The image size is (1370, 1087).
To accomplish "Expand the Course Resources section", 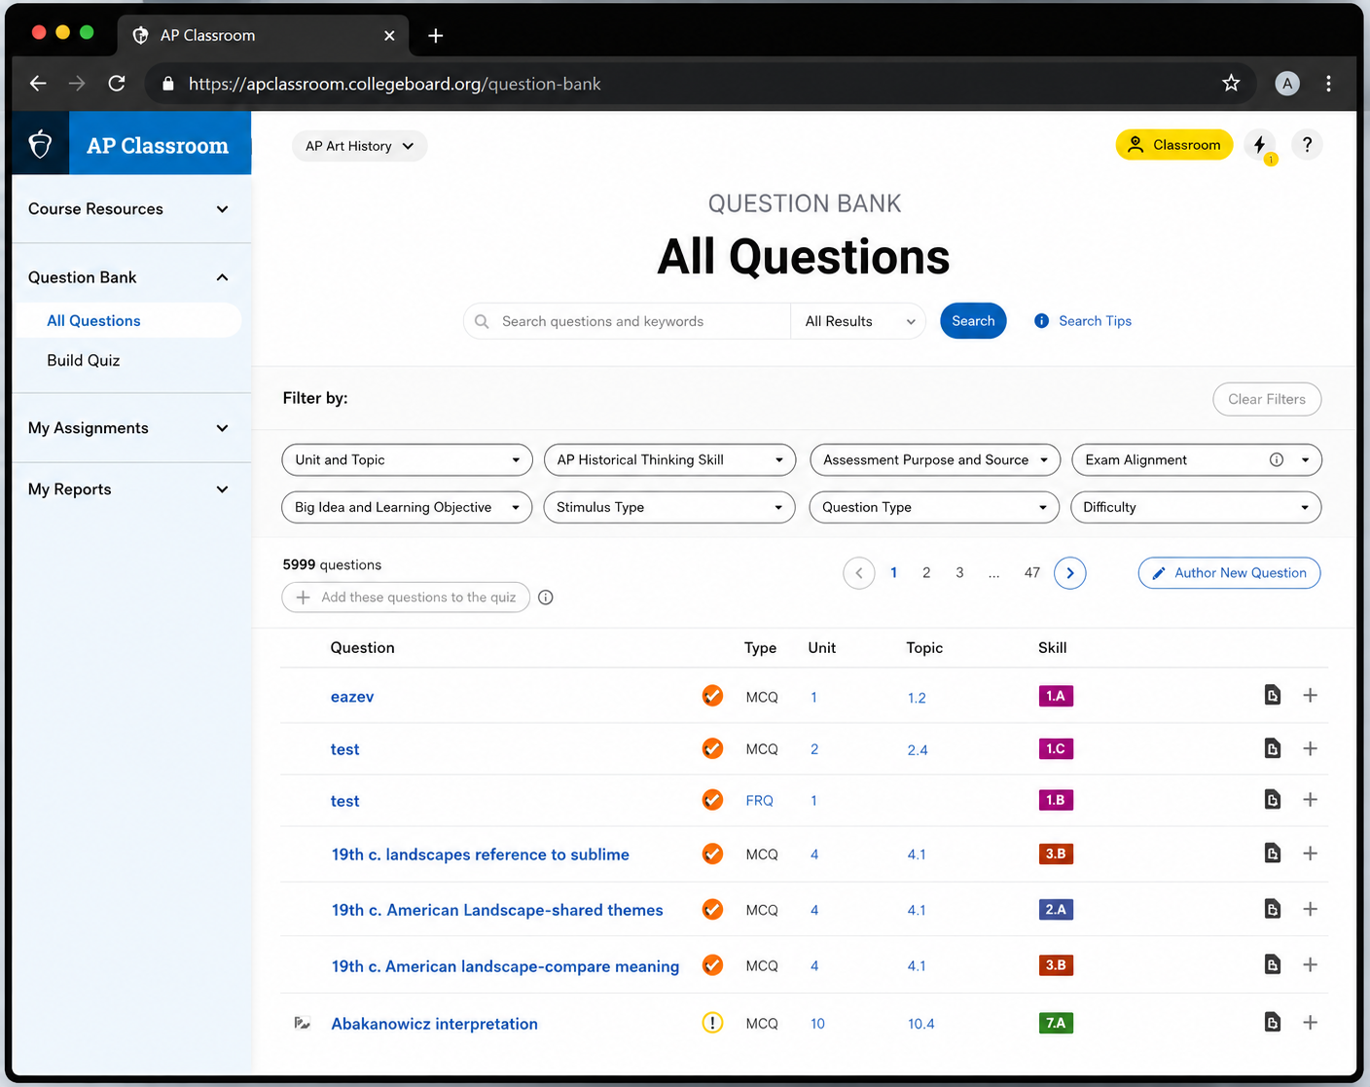I will click(x=131, y=209).
